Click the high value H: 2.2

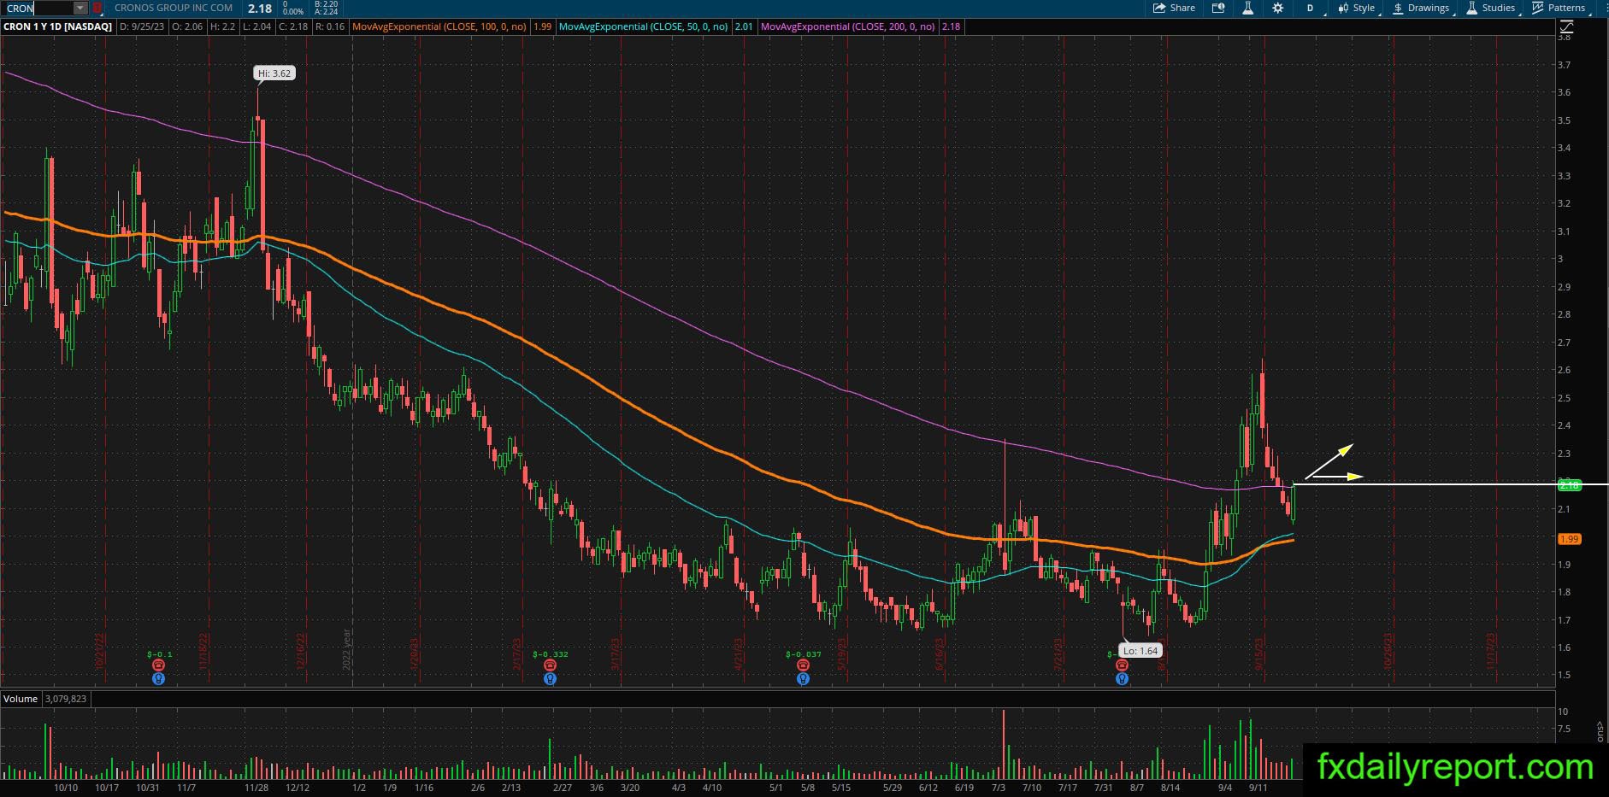[x=221, y=26]
